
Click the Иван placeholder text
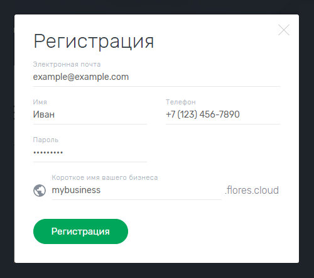(x=44, y=114)
